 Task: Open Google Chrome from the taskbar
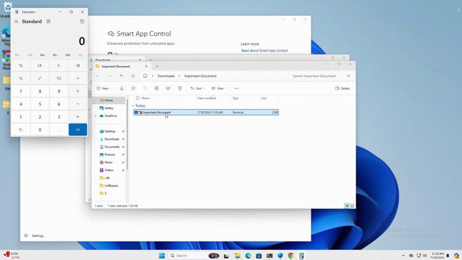(291, 255)
